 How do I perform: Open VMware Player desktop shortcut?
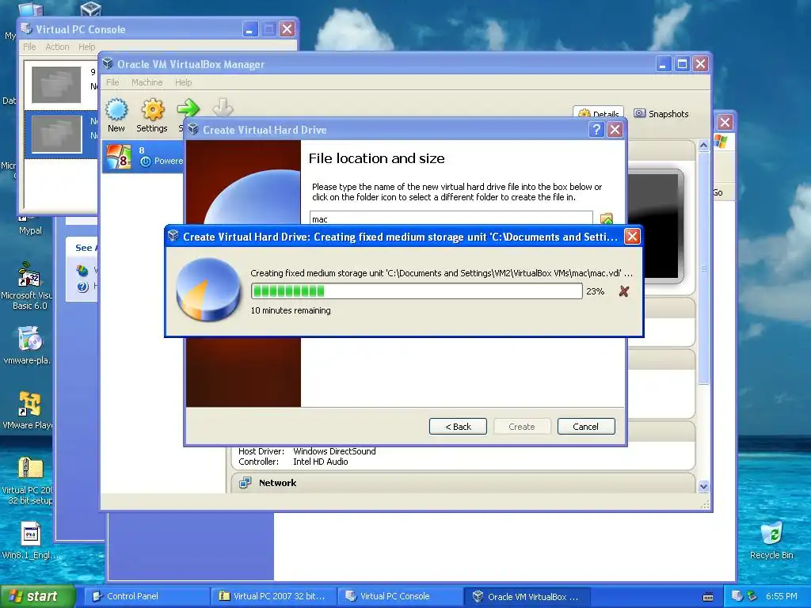29,411
